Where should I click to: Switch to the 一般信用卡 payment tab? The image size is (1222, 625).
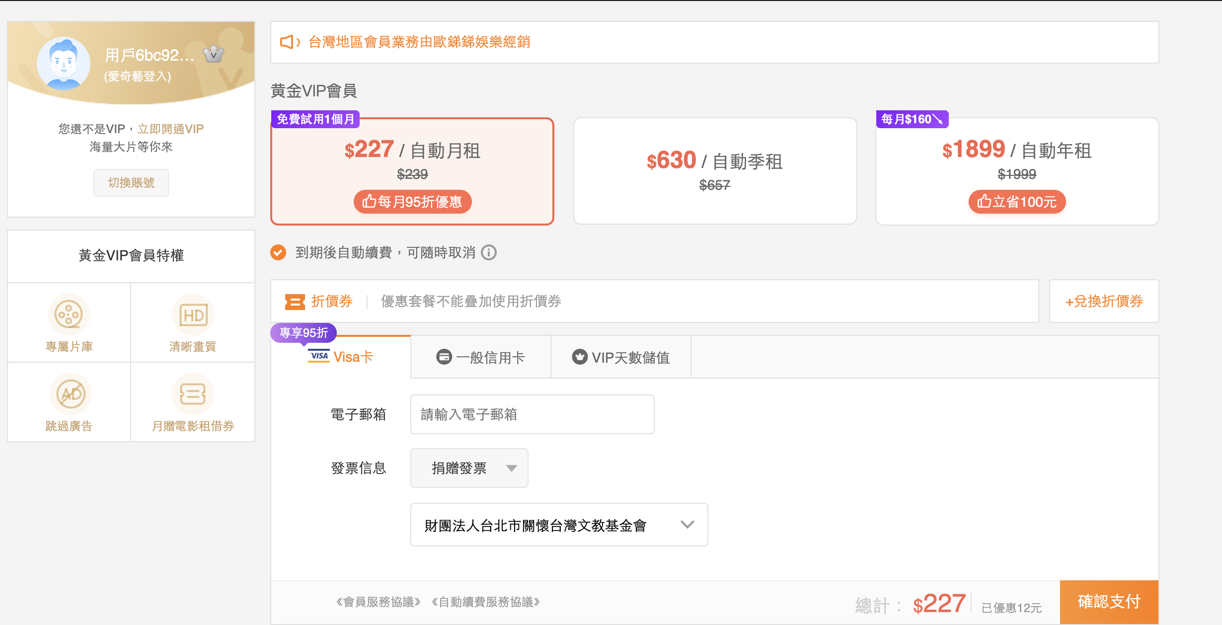(x=481, y=357)
